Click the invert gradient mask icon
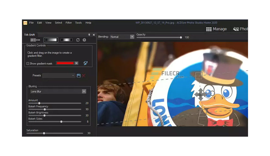The width and height of the screenshot is (270, 156). click(85, 63)
